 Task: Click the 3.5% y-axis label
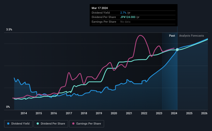[9, 30]
